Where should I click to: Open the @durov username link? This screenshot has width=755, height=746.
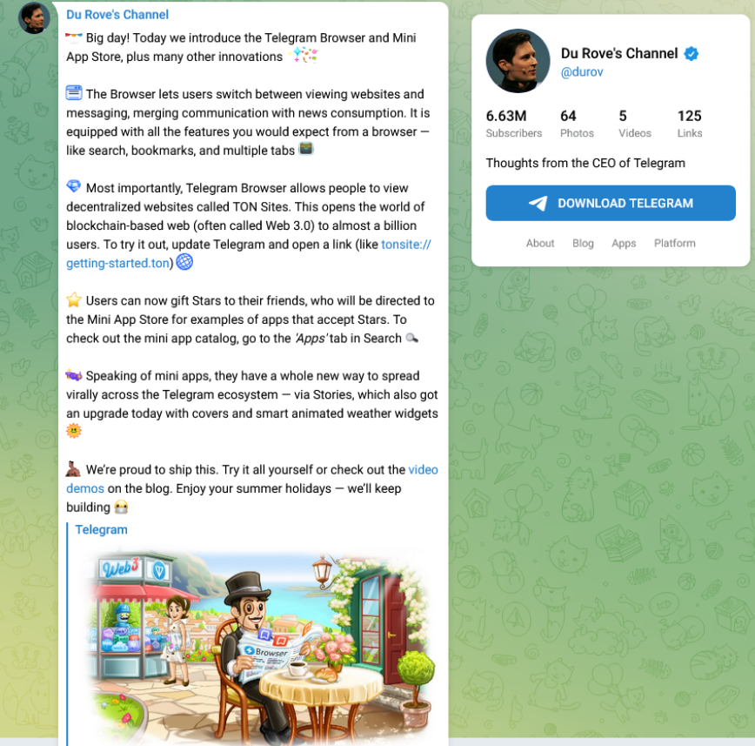click(x=582, y=72)
